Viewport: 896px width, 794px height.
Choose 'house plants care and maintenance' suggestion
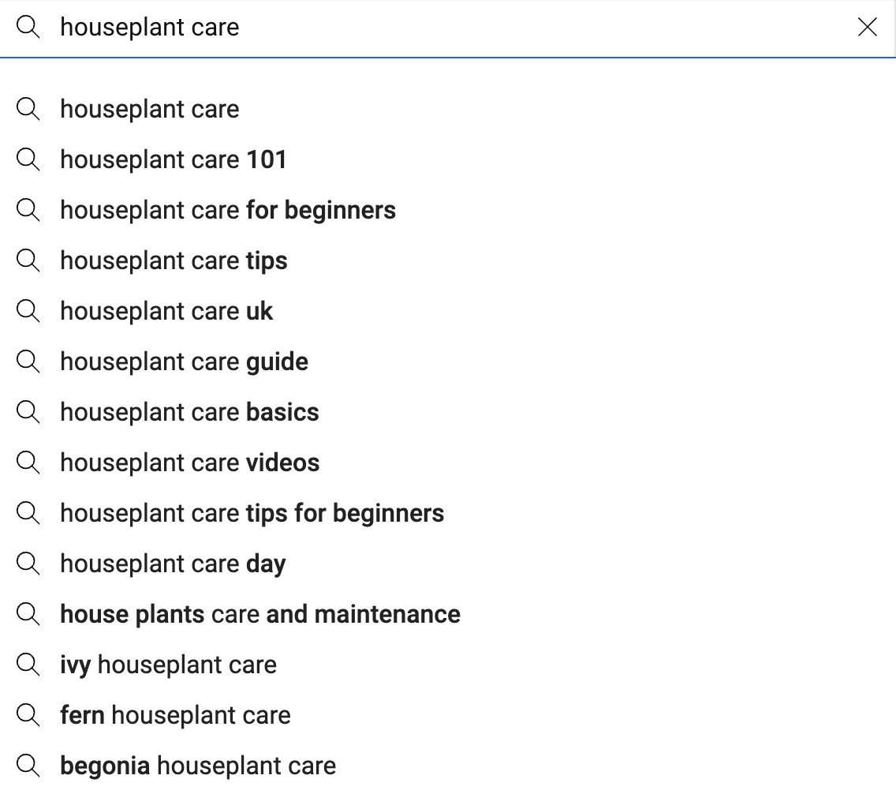(x=260, y=614)
